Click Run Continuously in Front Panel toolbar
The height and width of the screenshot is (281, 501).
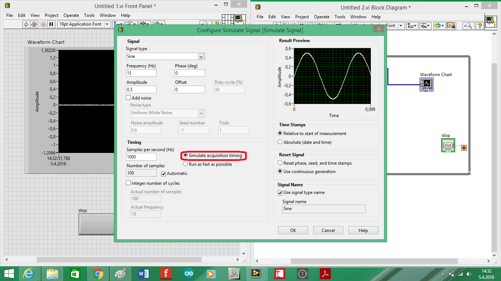coord(34,24)
